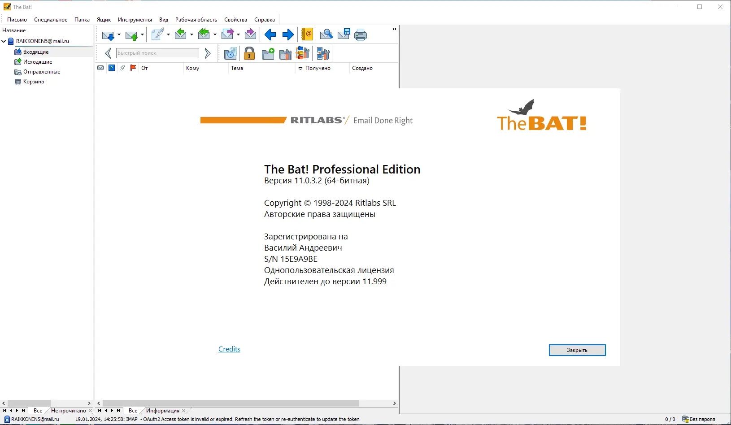731x425 pixels.
Task: Open the Свойства menu
Action: click(x=236, y=20)
